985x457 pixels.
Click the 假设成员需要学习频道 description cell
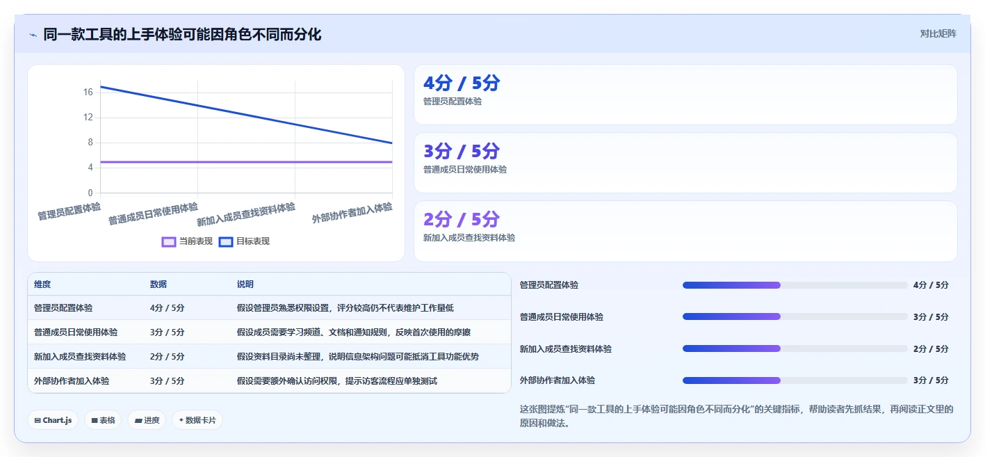click(354, 332)
